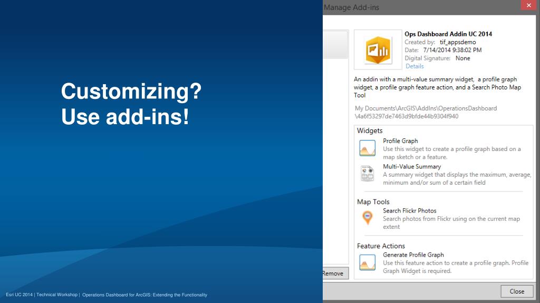
Task: Select the Generate Profile Graph title
Action: click(413, 255)
